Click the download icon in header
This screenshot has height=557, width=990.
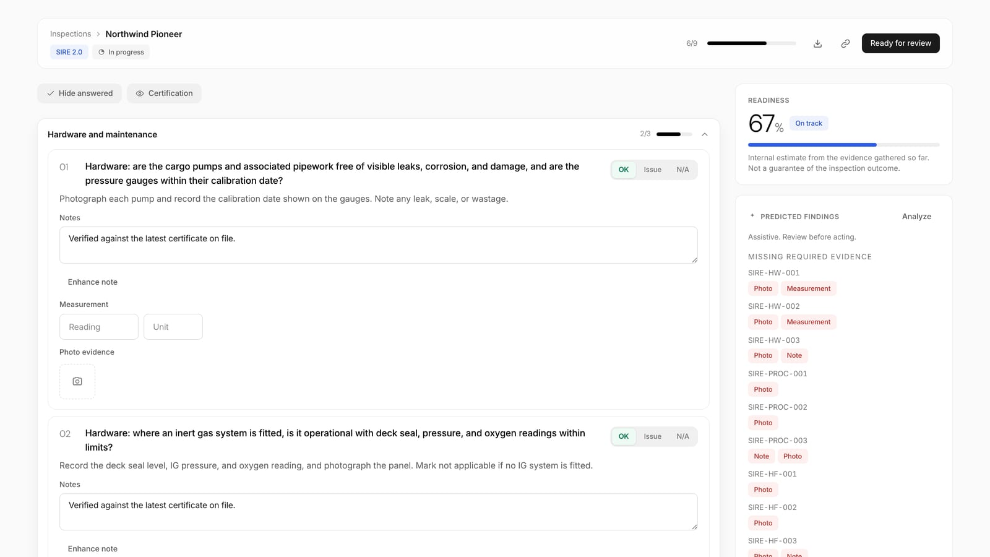point(817,43)
